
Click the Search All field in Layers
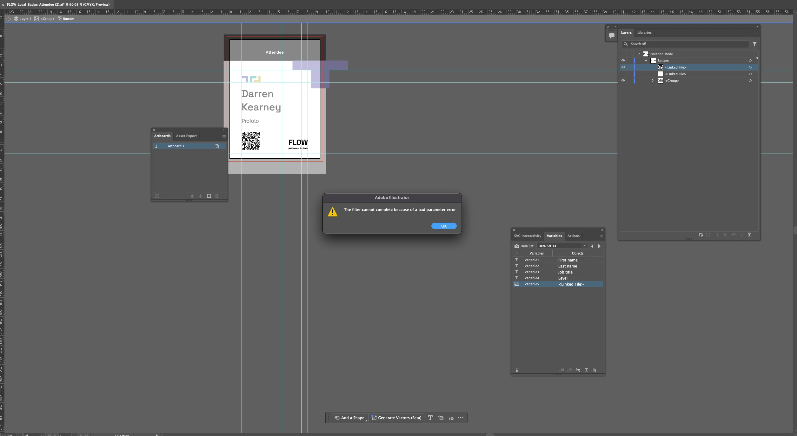(x=686, y=44)
